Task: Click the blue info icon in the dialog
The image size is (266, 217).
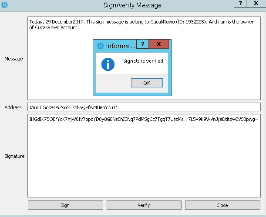Action: tap(108, 64)
